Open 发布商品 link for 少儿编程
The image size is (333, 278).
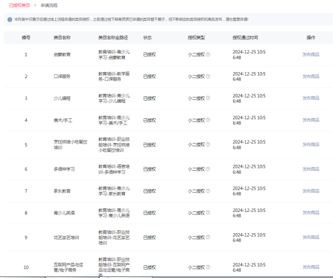coord(311,98)
